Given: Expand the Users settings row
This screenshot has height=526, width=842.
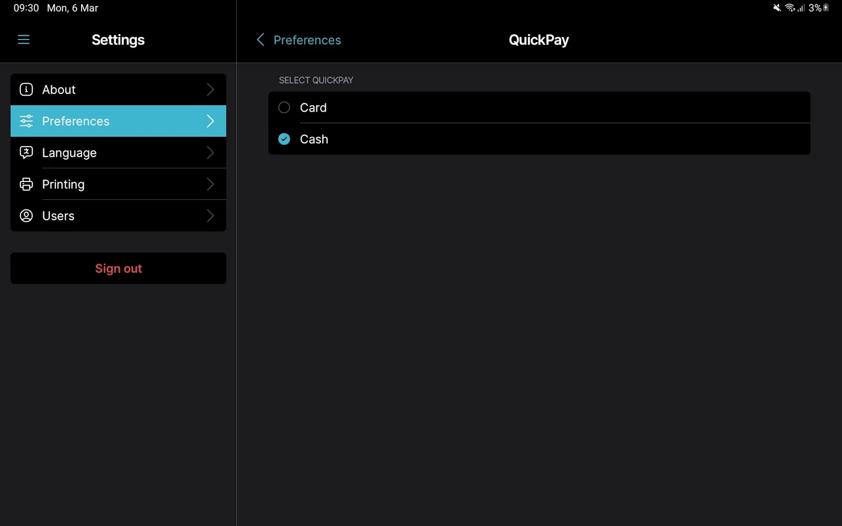Looking at the screenshot, I should click(210, 216).
